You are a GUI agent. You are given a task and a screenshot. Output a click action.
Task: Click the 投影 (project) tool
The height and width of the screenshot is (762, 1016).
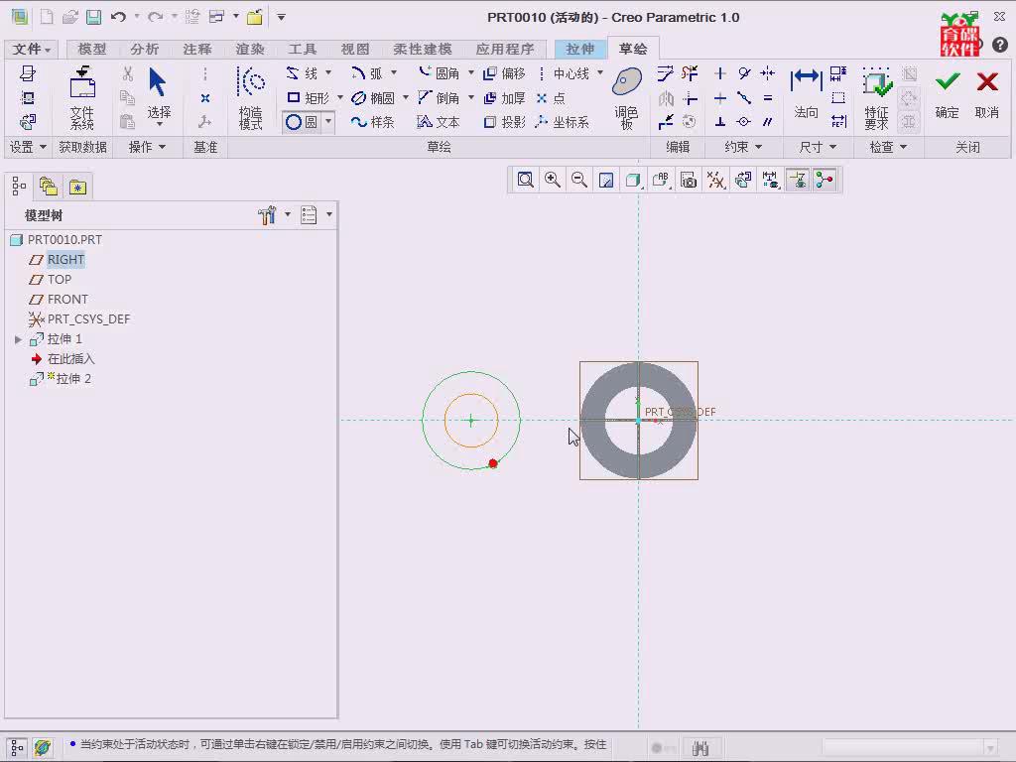505,122
